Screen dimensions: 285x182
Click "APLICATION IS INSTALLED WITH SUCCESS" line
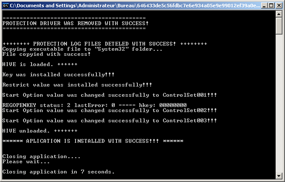point(93,141)
